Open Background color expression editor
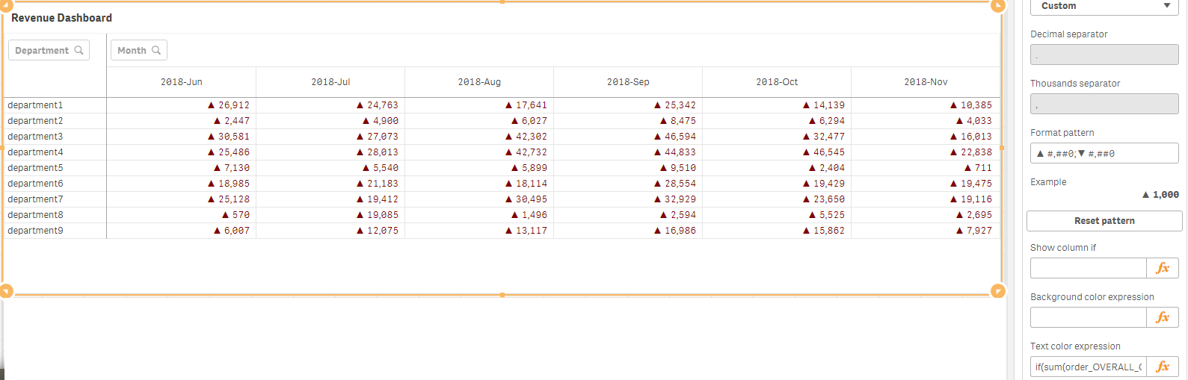Screen dimensions: 1188x380 [x=1163, y=317]
